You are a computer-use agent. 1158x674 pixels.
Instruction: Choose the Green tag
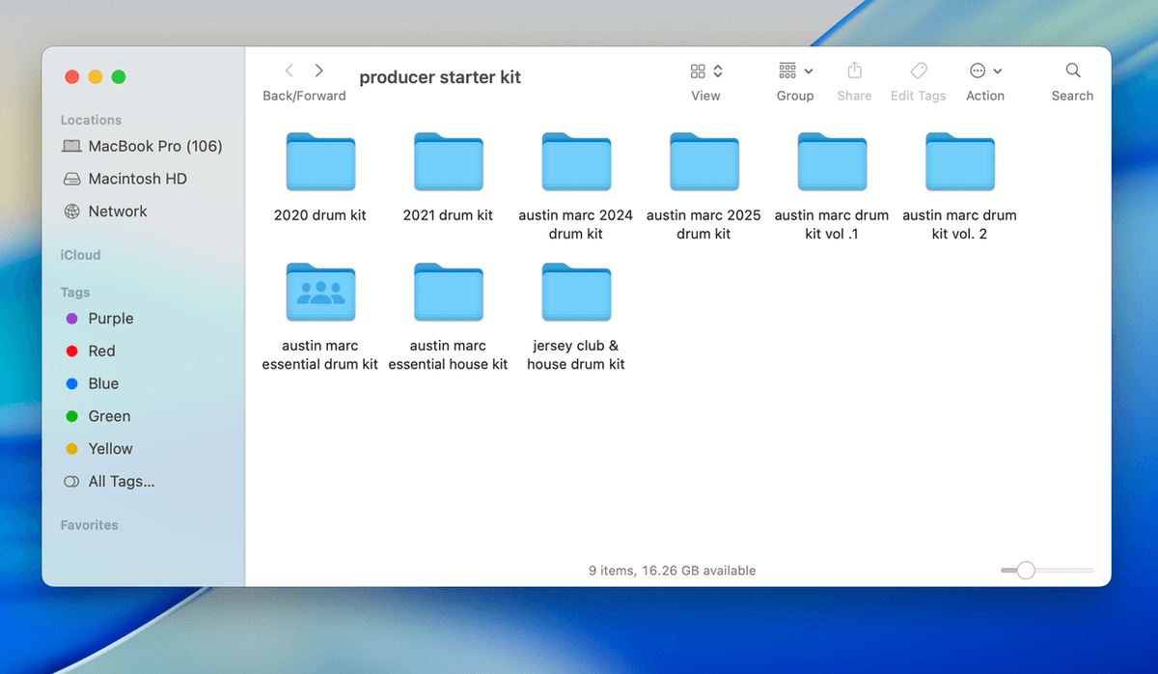[97, 416]
